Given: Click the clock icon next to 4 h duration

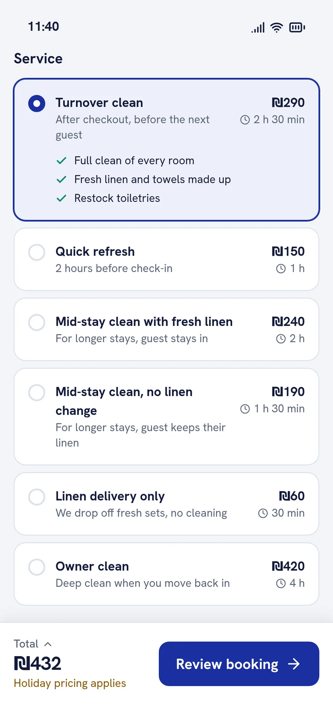Looking at the screenshot, I should pos(281,583).
